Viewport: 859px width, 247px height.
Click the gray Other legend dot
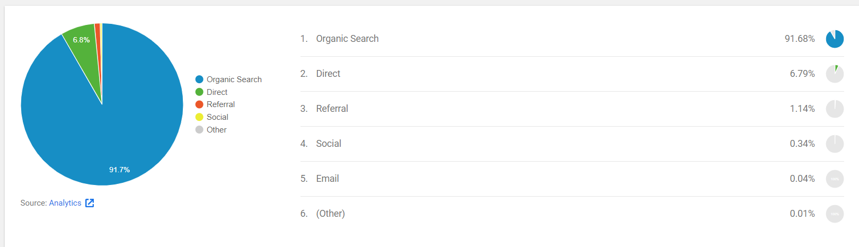coord(199,130)
